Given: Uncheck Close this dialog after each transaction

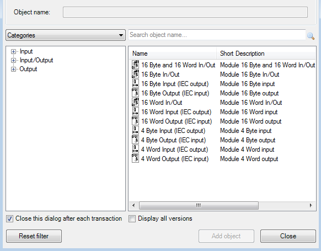Looking at the screenshot, I should point(9,218).
